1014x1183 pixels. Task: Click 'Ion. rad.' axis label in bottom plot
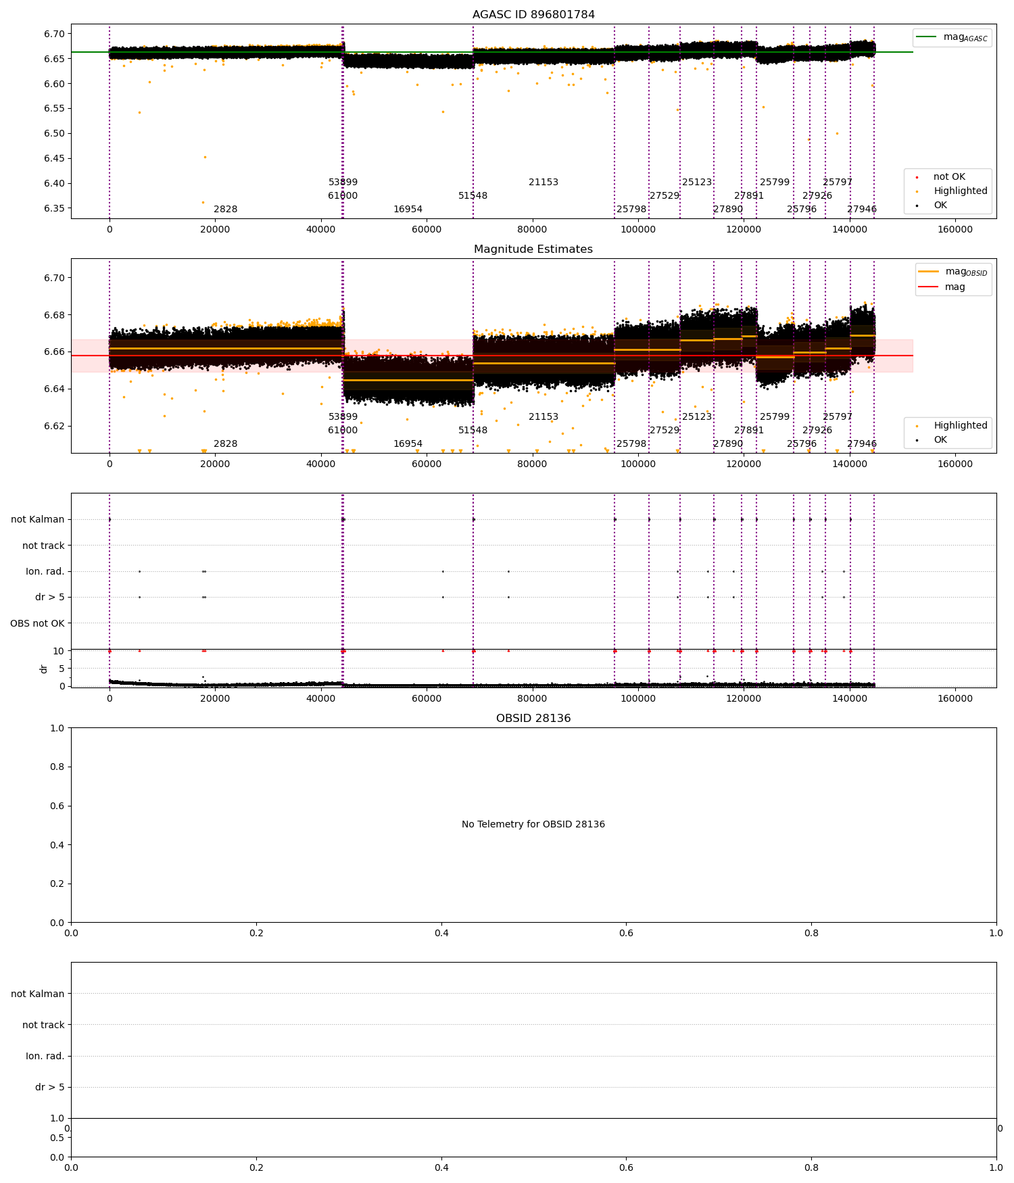tap(45, 1057)
